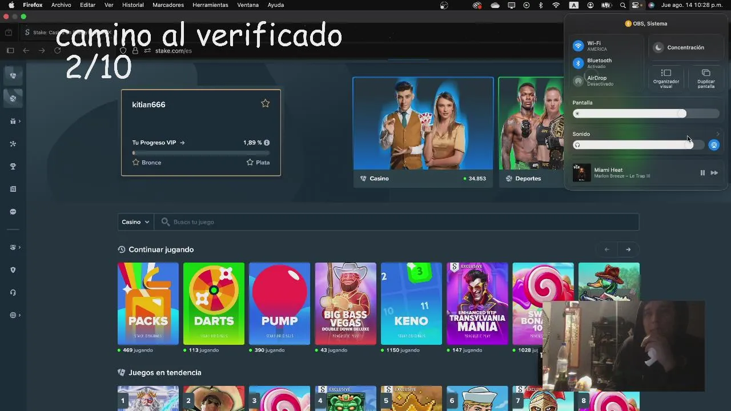Open responsible gambling shield icon in sidebar
The width and height of the screenshot is (731, 411).
tap(13, 270)
